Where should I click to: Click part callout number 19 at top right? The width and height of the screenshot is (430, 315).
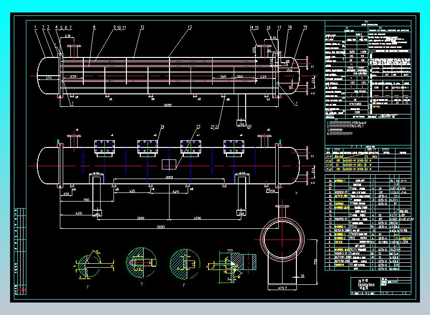(305, 28)
